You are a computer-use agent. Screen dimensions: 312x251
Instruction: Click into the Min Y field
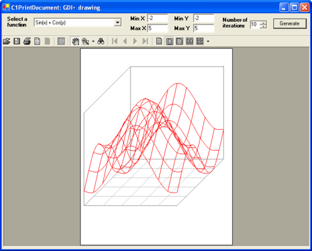(203, 18)
